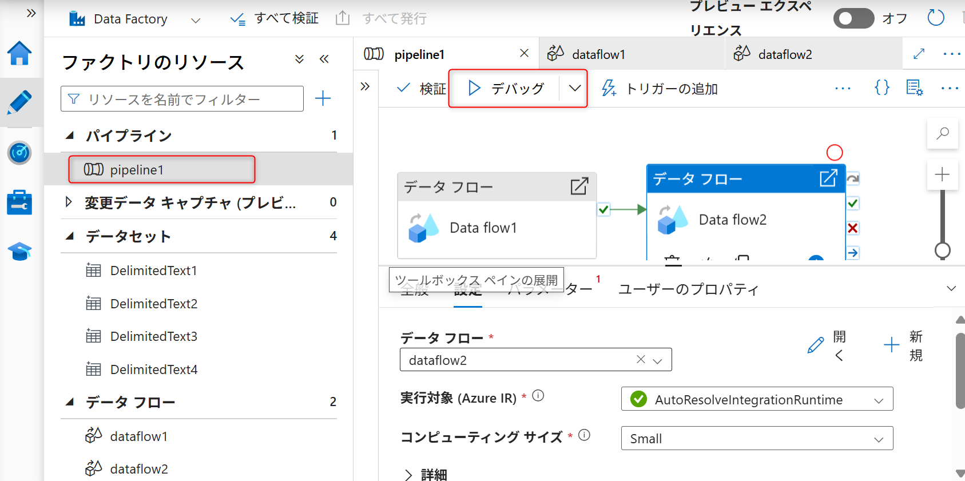The image size is (965, 481).
Task: Expand the toolbox pane chevron
Action: (x=366, y=86)
